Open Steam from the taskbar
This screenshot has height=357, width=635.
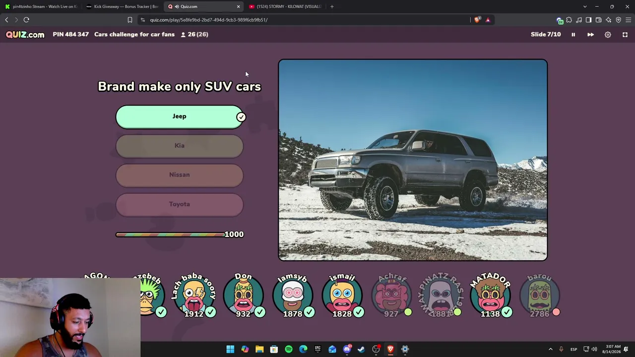pos(361,349)
